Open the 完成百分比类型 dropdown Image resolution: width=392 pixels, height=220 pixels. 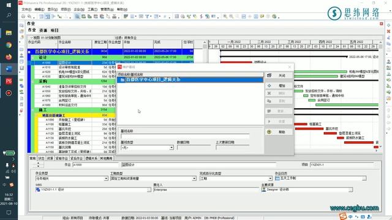pos(270,178)
